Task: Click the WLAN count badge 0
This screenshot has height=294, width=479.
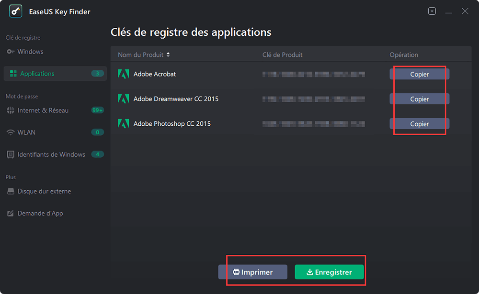Action: (97, 132)
